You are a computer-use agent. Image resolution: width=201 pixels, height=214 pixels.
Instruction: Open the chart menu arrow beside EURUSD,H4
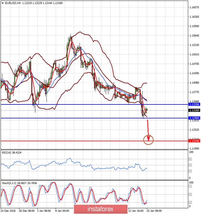(x=2, y=3)
